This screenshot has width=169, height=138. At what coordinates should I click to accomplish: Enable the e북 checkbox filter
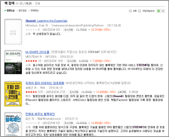pos(130,11)
